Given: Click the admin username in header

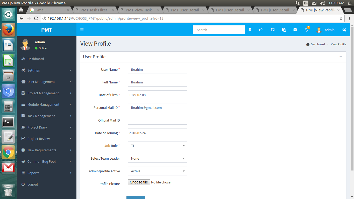Looking at the screenshot, I should click(330, 30).
